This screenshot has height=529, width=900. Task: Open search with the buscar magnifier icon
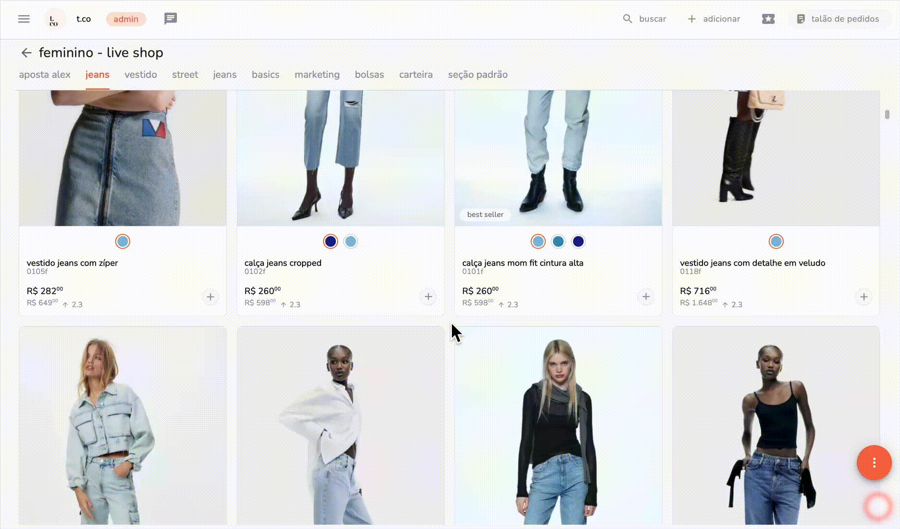[628, 19]
